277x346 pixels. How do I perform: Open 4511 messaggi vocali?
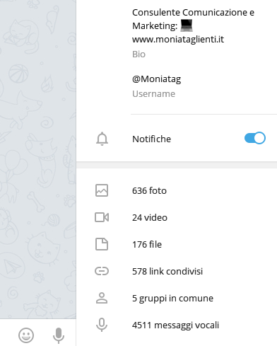tap(177, 325)
